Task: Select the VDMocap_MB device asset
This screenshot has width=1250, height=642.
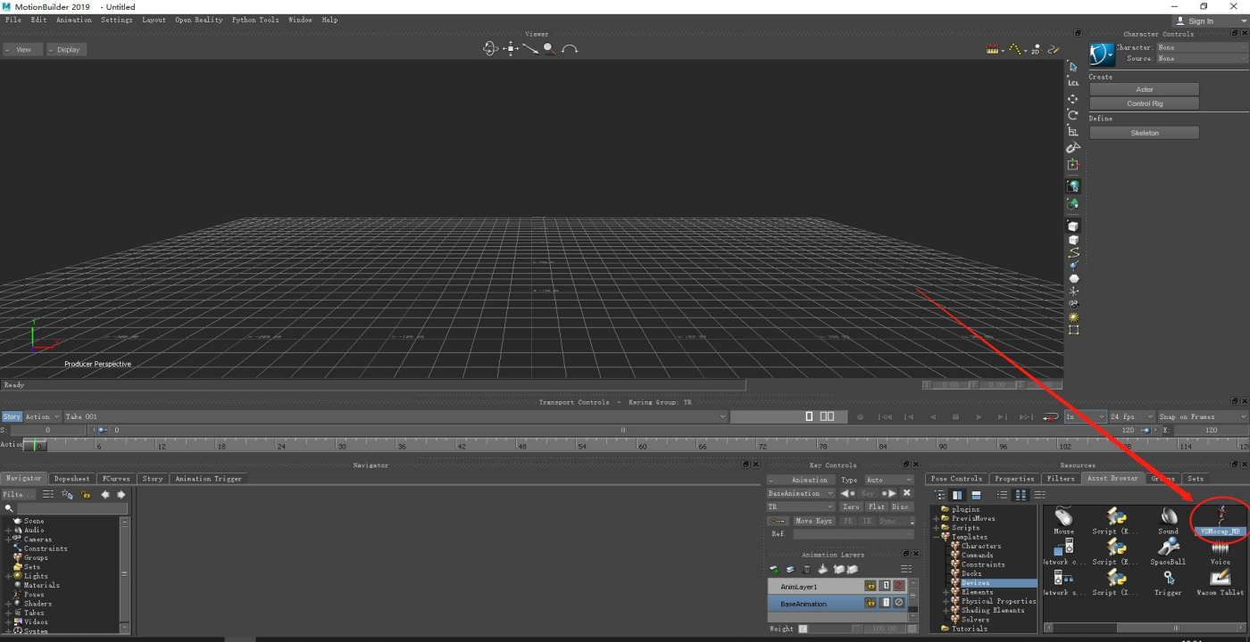Action: click(x=1221, y=520)
